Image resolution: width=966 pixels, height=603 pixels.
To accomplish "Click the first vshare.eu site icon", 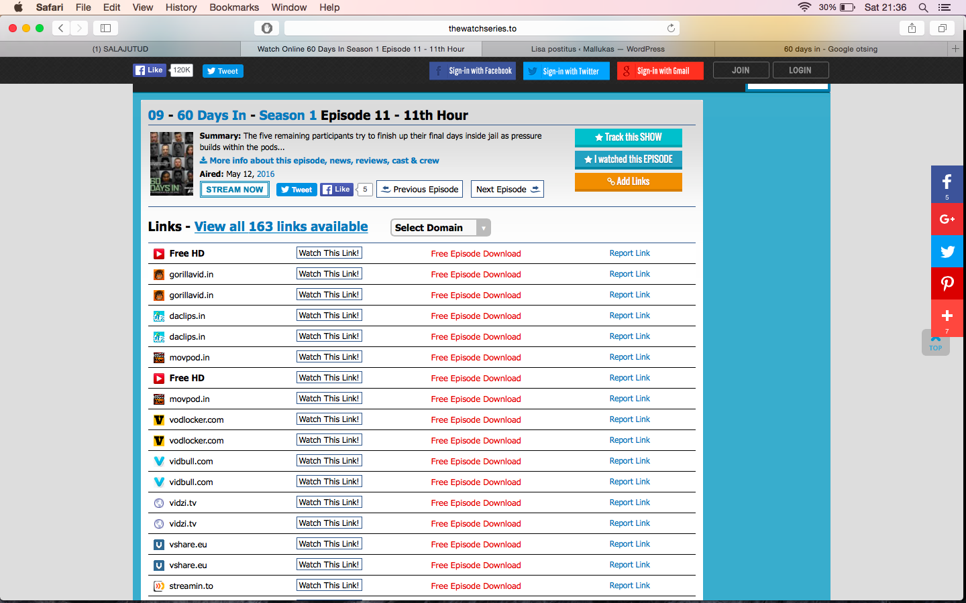I will click(159, 545).
